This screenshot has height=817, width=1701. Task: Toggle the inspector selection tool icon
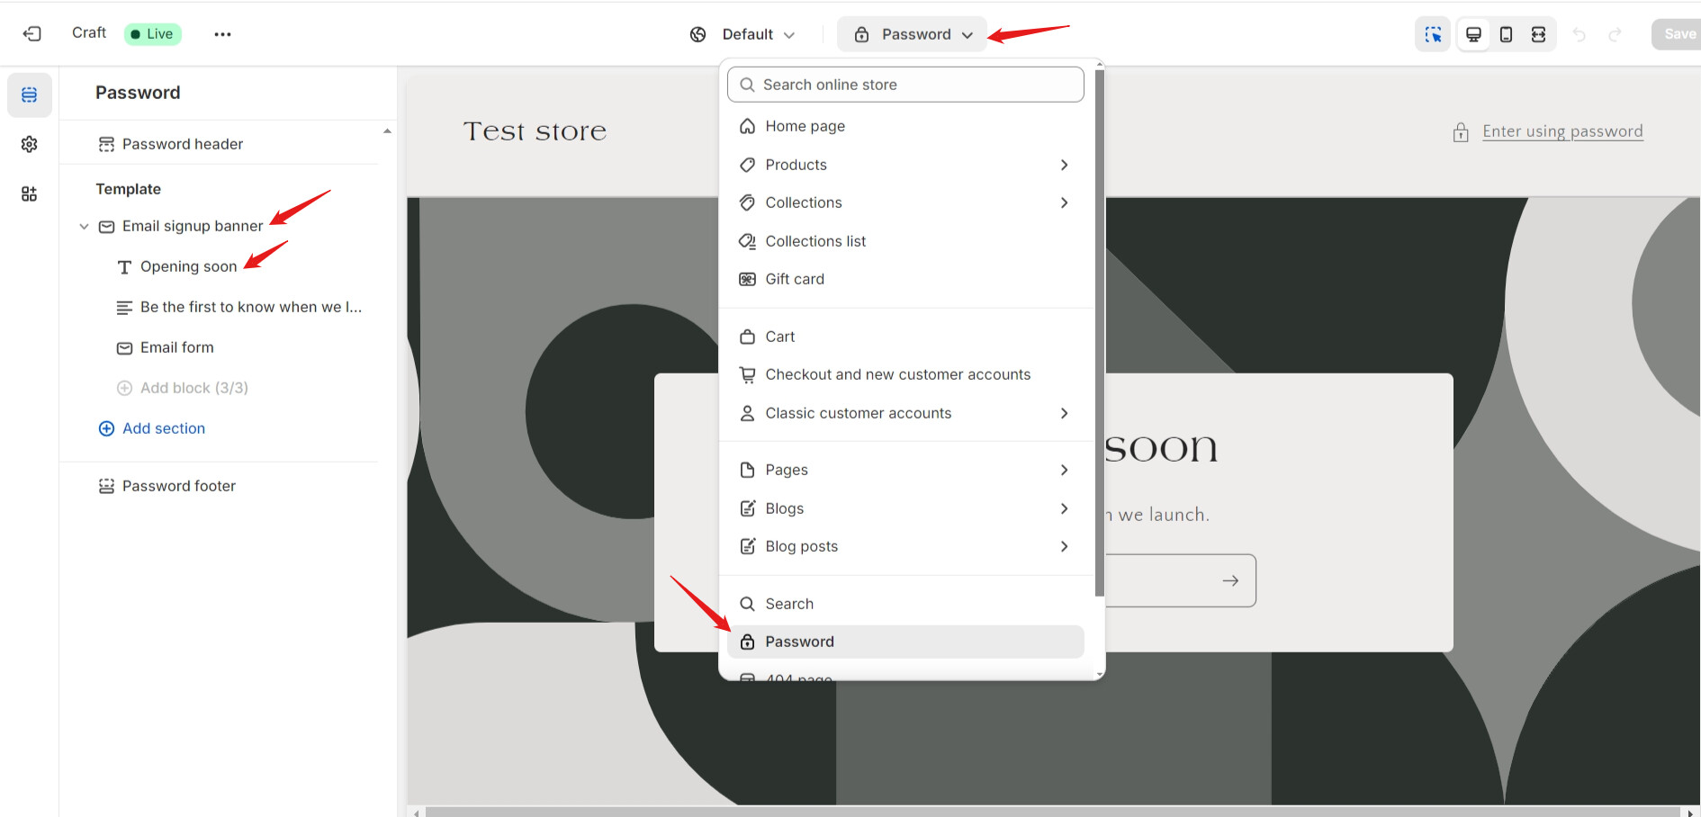click(x=1433, y=34)
